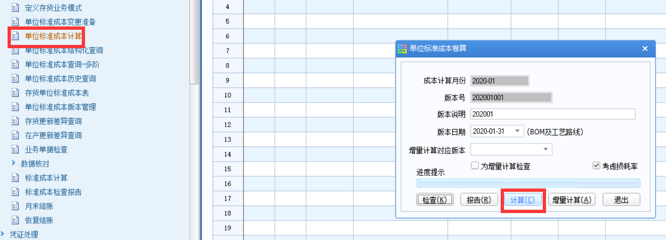Open 业务单据检查 entry

click(x=46, y=150)
